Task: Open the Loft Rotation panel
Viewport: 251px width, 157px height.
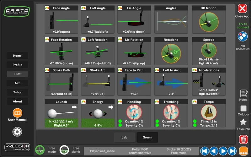Action: tap(98, 51)
